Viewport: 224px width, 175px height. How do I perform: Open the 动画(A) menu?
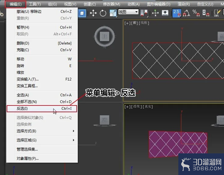coord(133,4)
